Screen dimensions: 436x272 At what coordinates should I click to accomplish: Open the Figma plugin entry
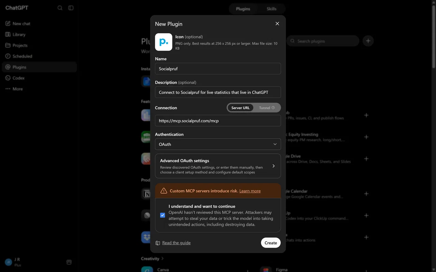coord(282,270)
